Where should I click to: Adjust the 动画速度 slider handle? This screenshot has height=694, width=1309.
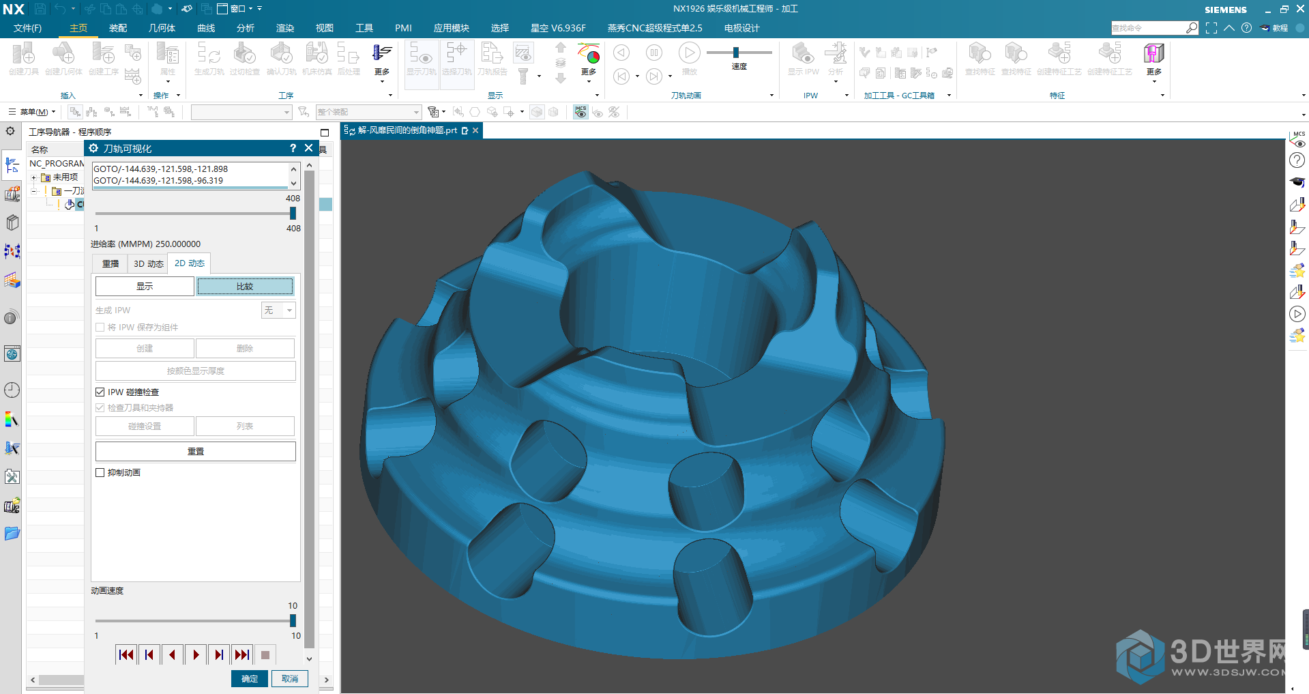click(x=293, y=620)
